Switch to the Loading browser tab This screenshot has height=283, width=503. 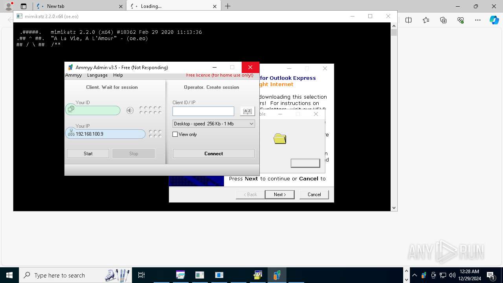(x=173, y=6)
